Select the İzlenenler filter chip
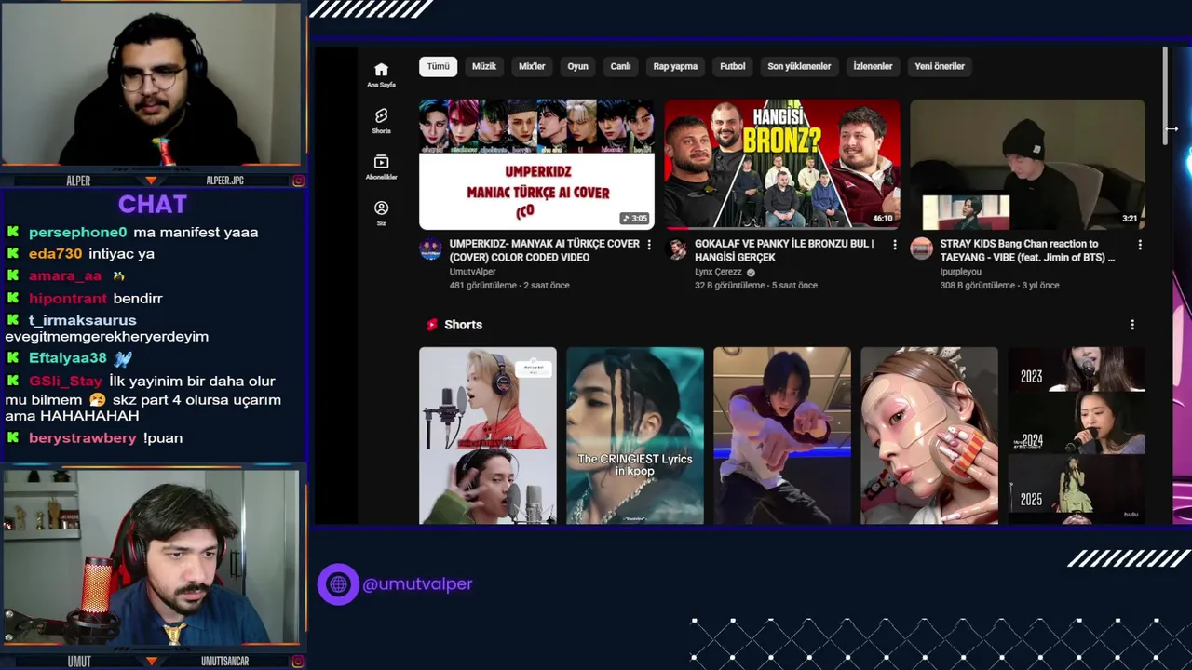 click(x=874, y=66)
